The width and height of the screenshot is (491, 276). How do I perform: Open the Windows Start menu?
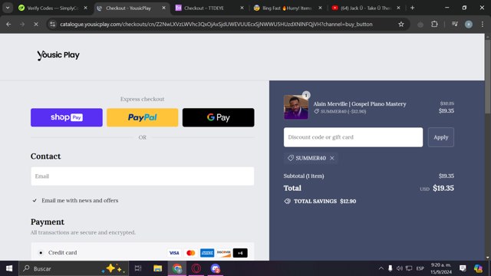(x=9, y=268)
